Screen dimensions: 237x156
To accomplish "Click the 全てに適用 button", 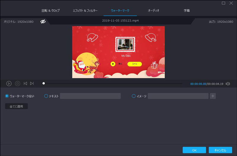I will [x=16, y=106].
